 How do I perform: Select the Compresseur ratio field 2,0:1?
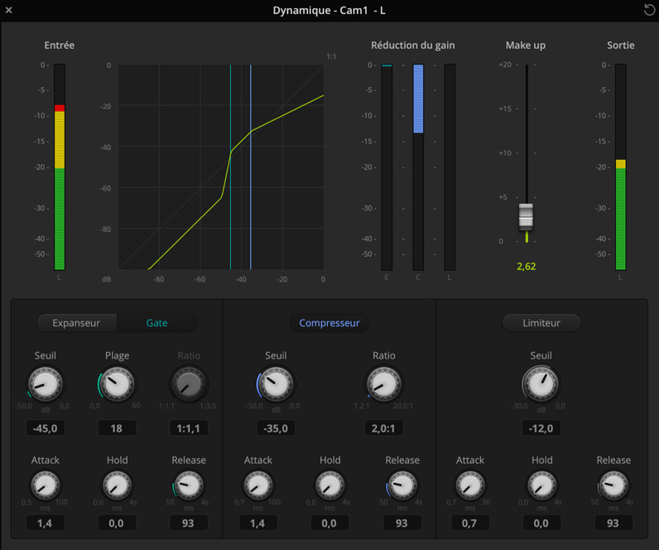pos(383,428)
